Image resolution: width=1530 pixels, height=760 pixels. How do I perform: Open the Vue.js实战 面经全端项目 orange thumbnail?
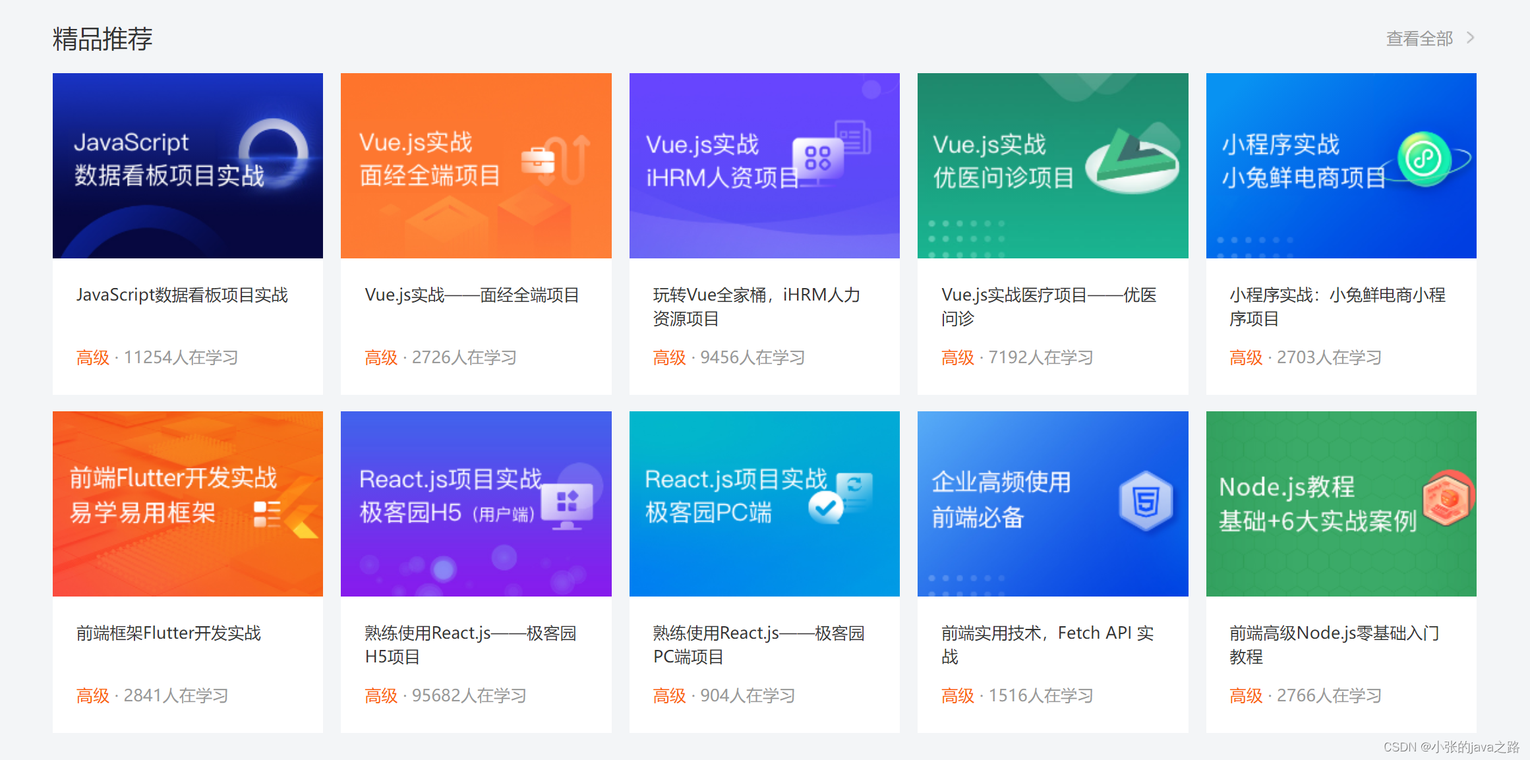point(476,165)
